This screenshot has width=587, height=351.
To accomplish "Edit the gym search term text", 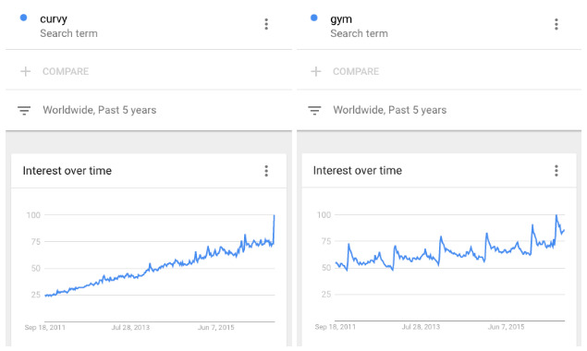I will (341, 19).
